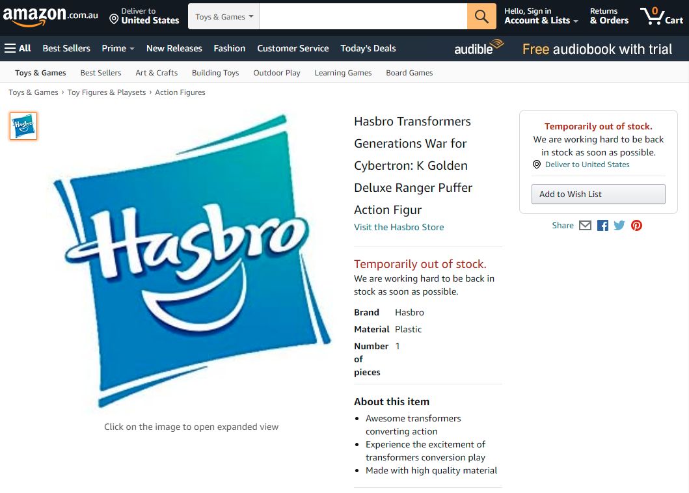Select Board Games subcategory tab
The image size is (689, 493).
[409, 73]
